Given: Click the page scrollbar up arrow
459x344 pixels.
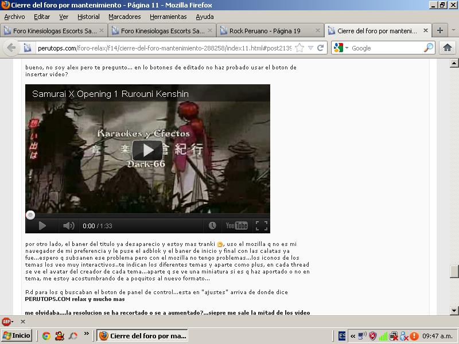Looking at the screenshot, I should (454, 63).
